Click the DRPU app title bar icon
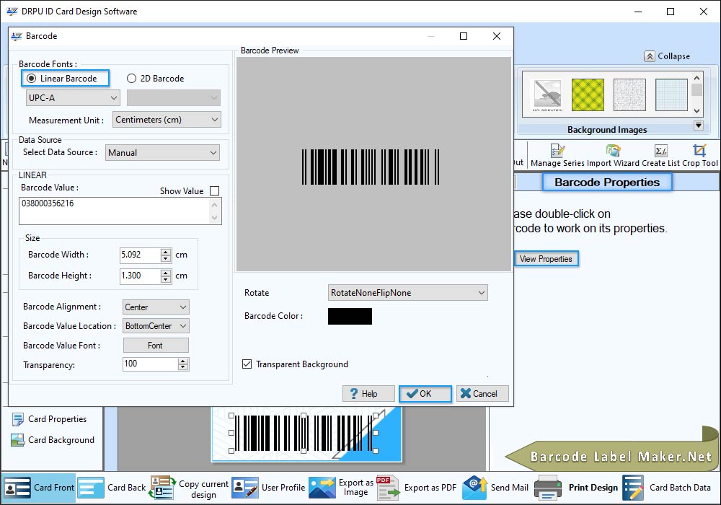Image resolution: width=721 pixels, height=505 pixels. coord(12,12)
